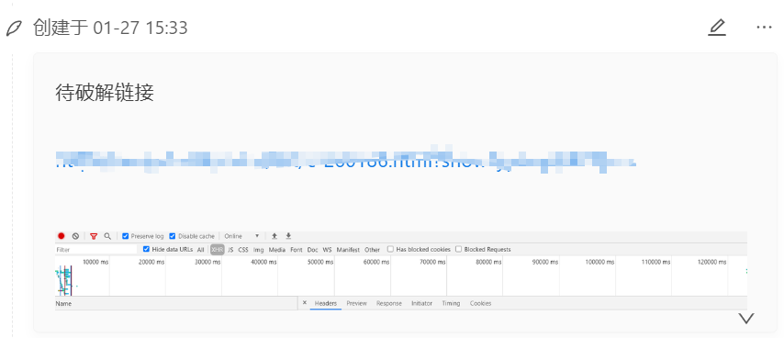The image size is (784, 338).
Task: Select the All request type filter
Action: [200, 250]
